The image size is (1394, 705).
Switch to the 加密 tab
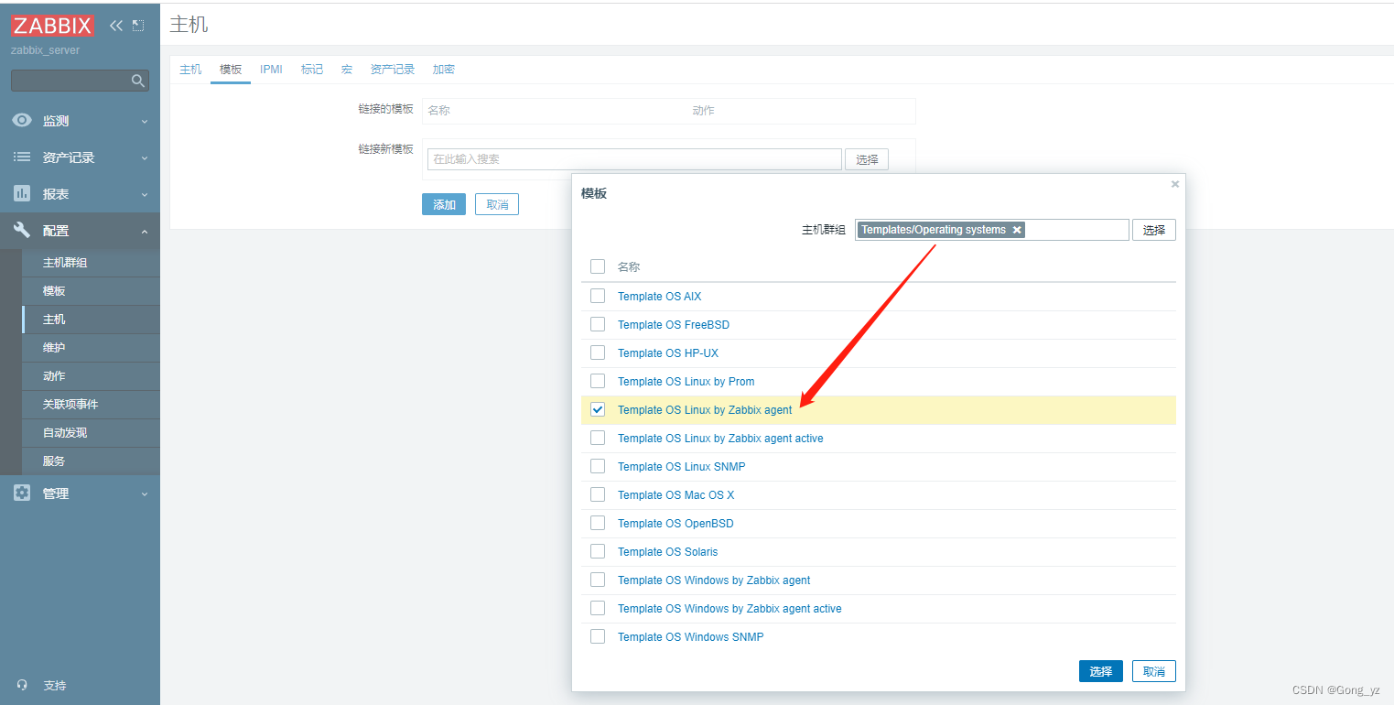click(444, 69)
